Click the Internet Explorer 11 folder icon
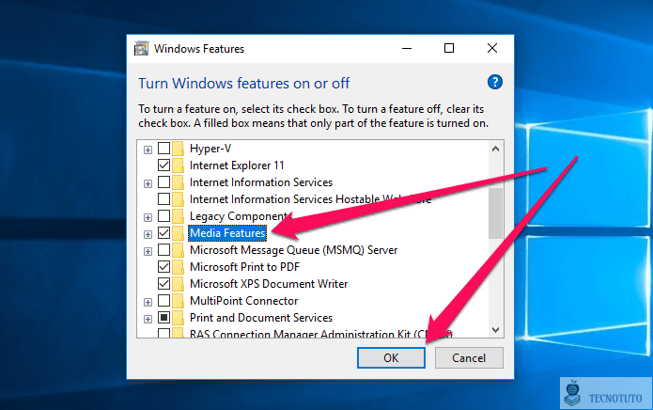The height and width of the screenshot is (410, 653). coord(178,166)
